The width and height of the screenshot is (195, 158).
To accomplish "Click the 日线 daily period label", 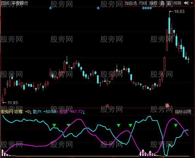I will pyautogui.click(x=5, y=3).
